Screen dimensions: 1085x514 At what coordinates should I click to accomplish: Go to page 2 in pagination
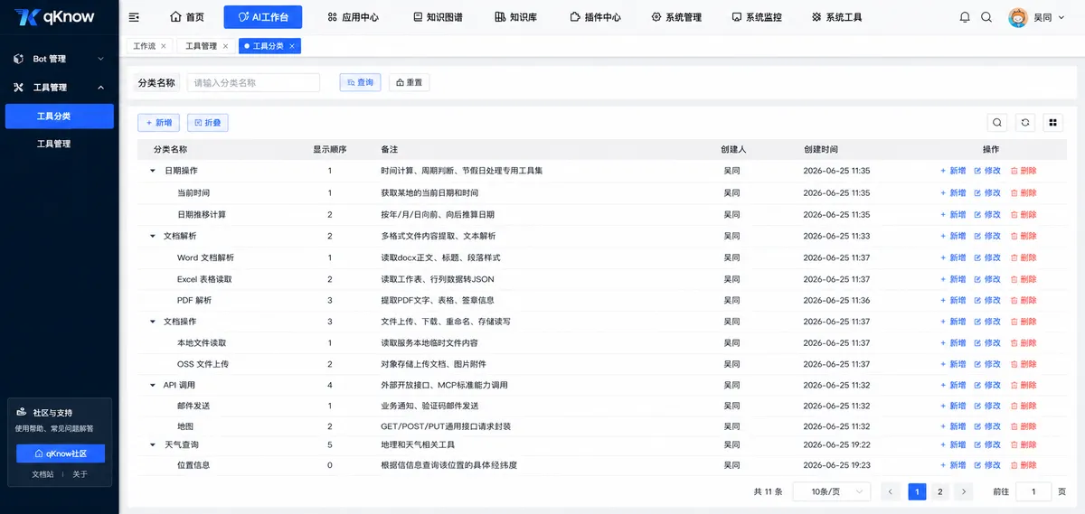pyautogui.click(x=940, y=491)
